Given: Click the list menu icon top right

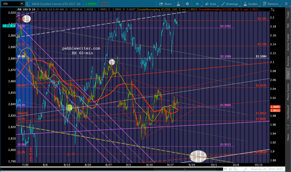Looking at the screenshot, I should 286,4.
